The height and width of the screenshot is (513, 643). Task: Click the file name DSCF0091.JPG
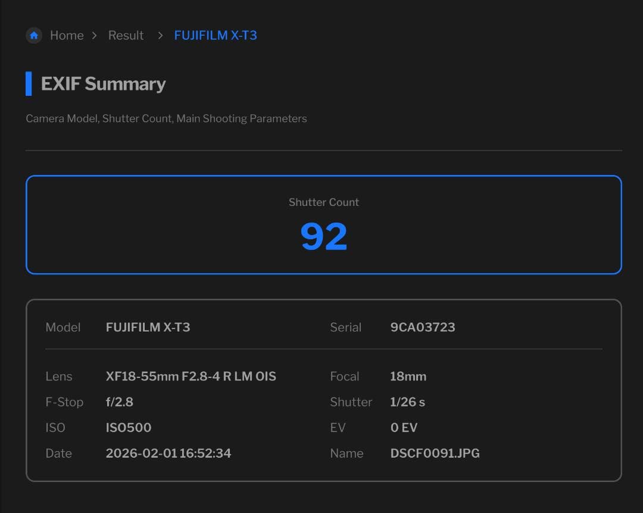coord(435,453)
